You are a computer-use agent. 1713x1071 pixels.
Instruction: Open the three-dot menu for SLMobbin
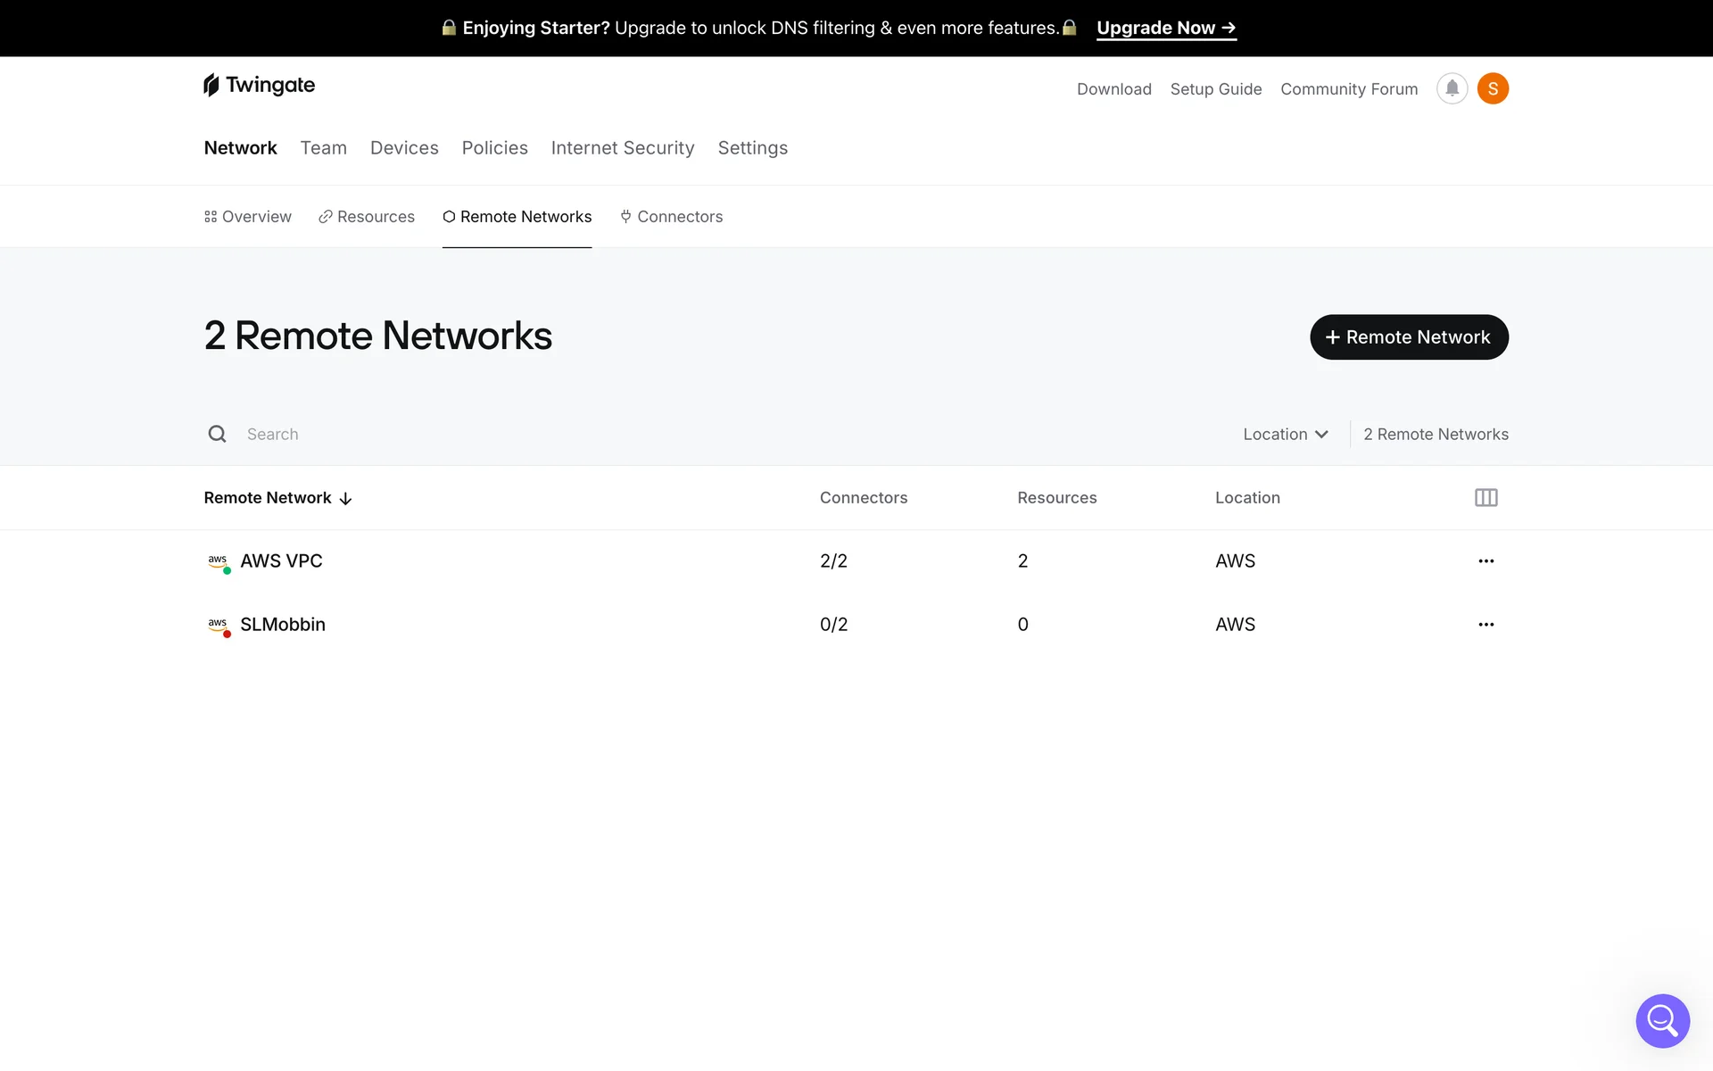tap(1485, 625)
